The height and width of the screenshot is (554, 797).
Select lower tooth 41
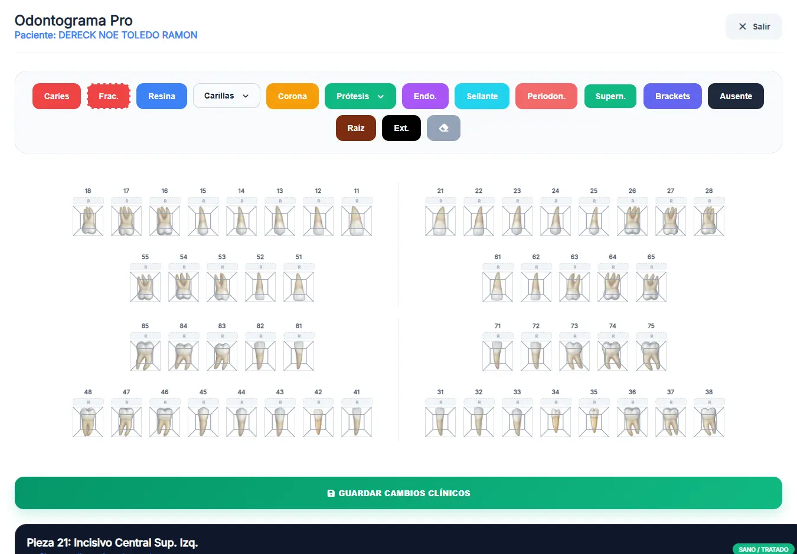[357, 422]
